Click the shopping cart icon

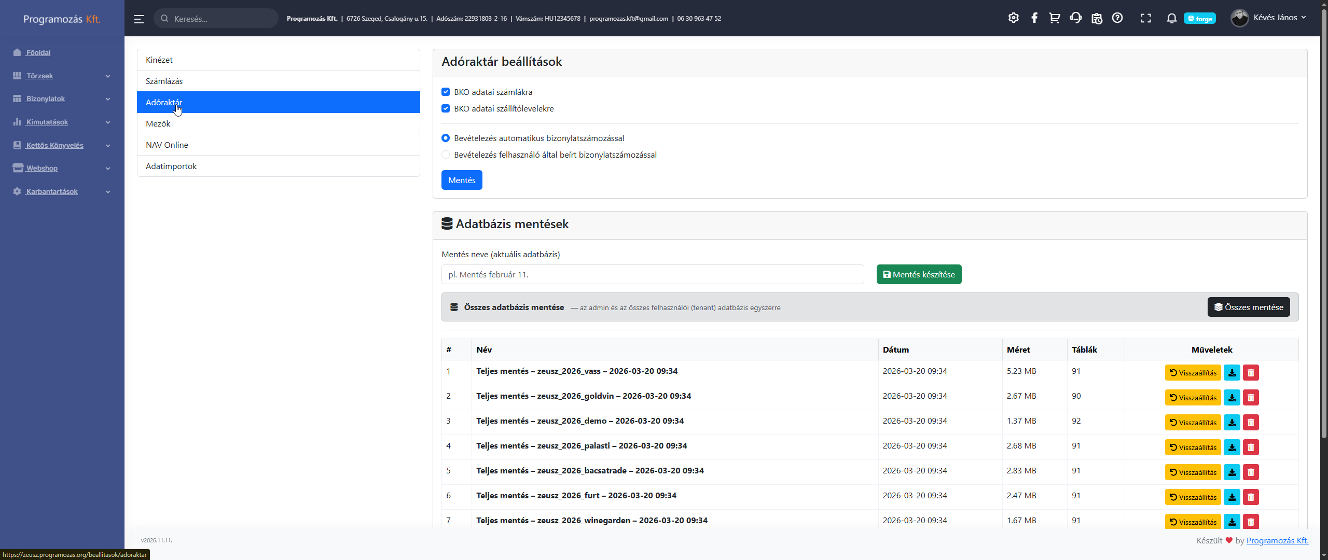click(x=1055, y=18)
